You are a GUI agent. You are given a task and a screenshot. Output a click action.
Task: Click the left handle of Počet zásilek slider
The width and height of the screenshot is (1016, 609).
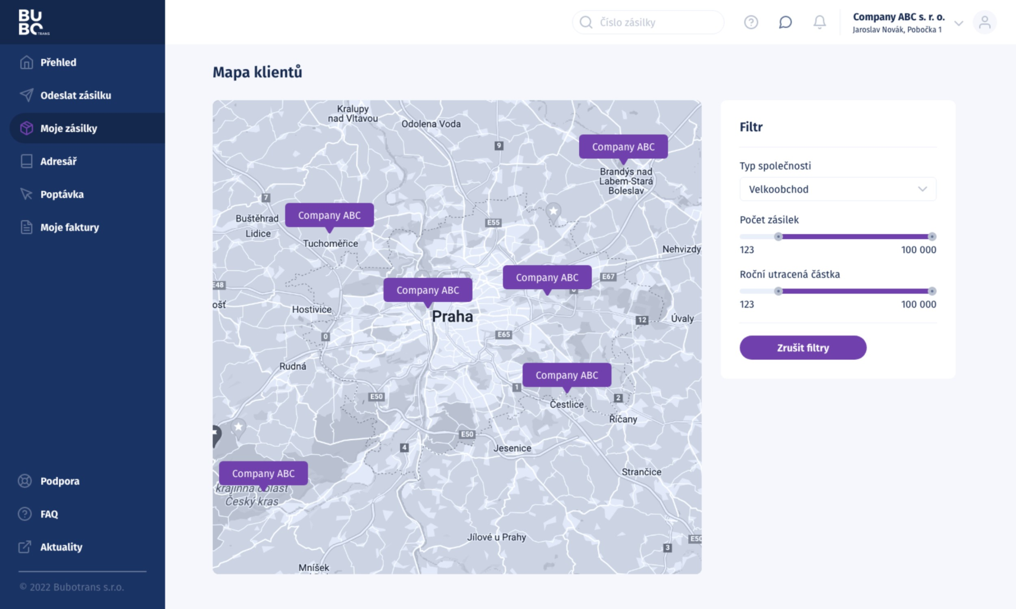click(778, 237)
